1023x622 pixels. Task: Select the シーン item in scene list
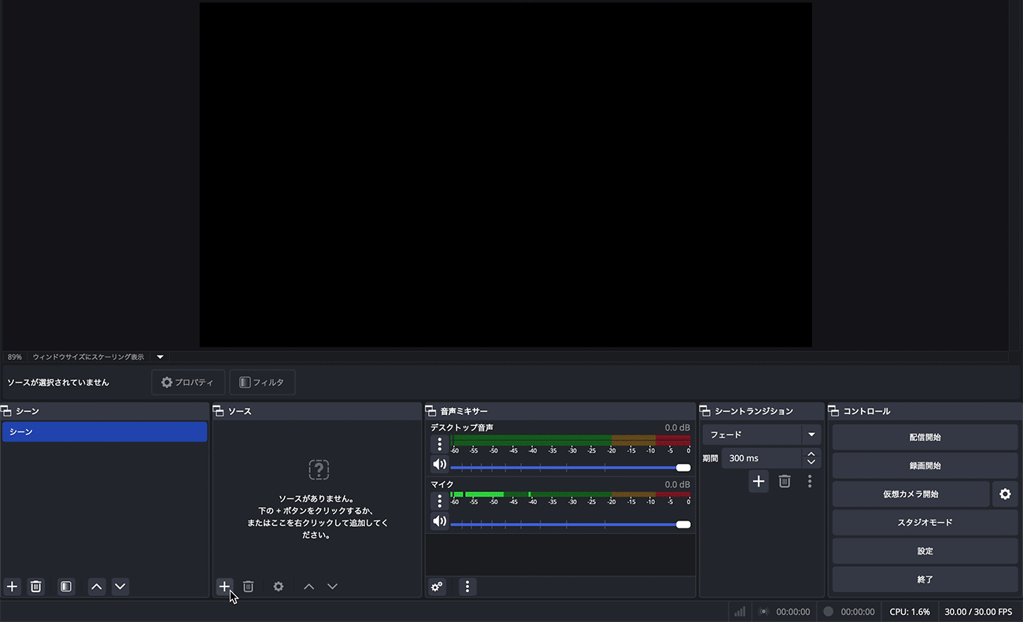pos(105,431)
